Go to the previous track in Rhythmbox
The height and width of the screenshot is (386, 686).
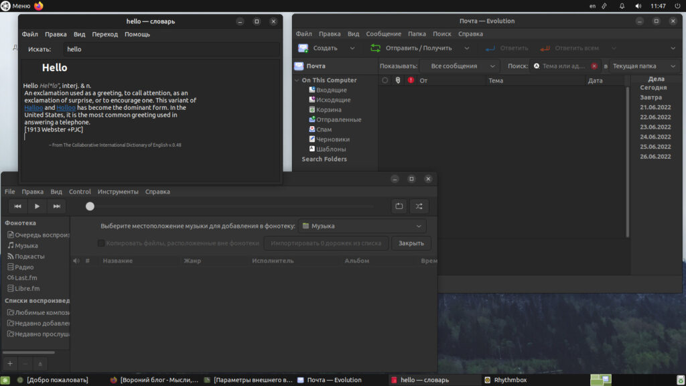(x=18, y=206)
